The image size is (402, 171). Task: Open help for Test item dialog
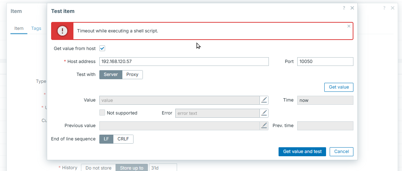pos(344,8)
